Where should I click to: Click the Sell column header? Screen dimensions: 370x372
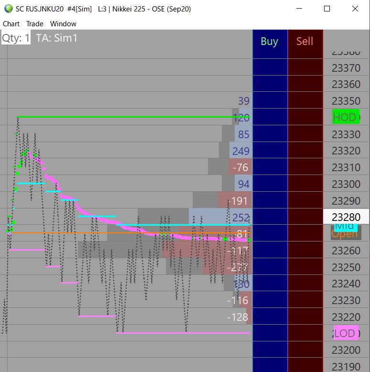(x=305, y=42)
